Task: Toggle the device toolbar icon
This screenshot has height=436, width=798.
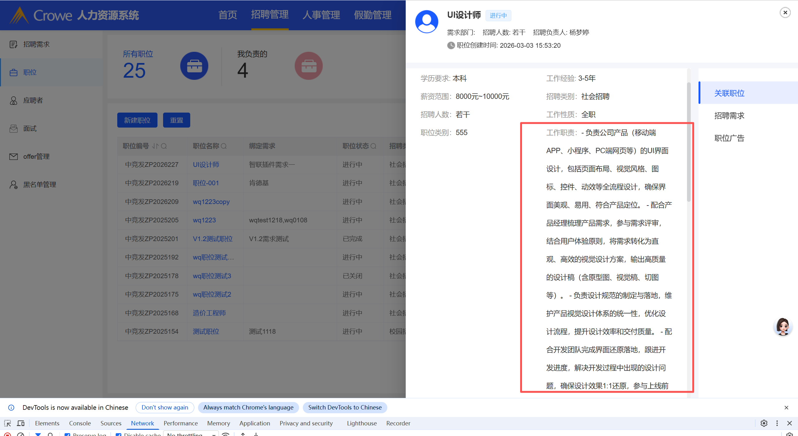Action: pyautogui.click(x=21, y=423)
